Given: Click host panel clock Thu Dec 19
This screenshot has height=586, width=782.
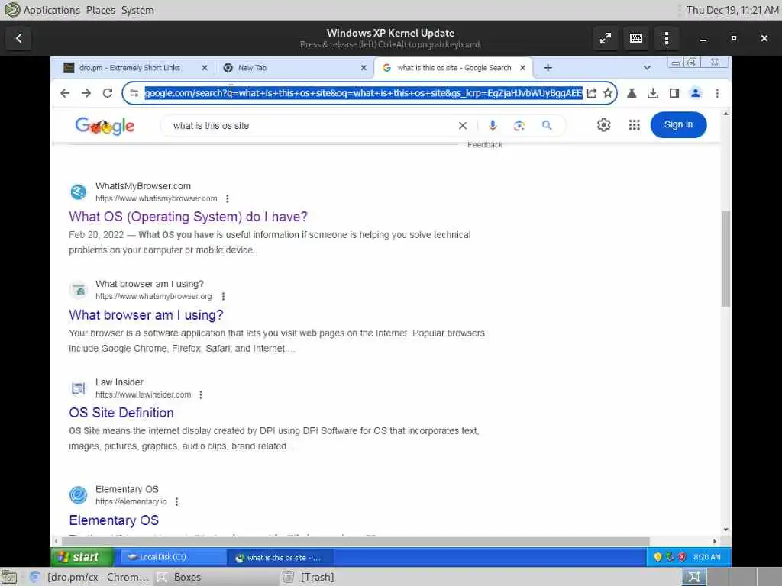Looking at the screenshot, I should point(732,10).
